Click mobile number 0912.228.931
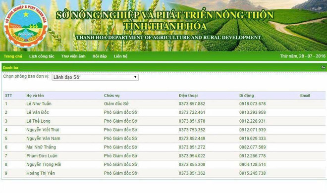 tap(253, 121)
